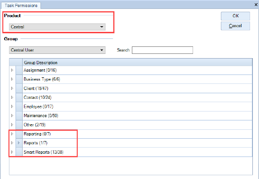259x179 pixels.
Task: Close the Task Permissions window
Action: click(x=256, y=5)
